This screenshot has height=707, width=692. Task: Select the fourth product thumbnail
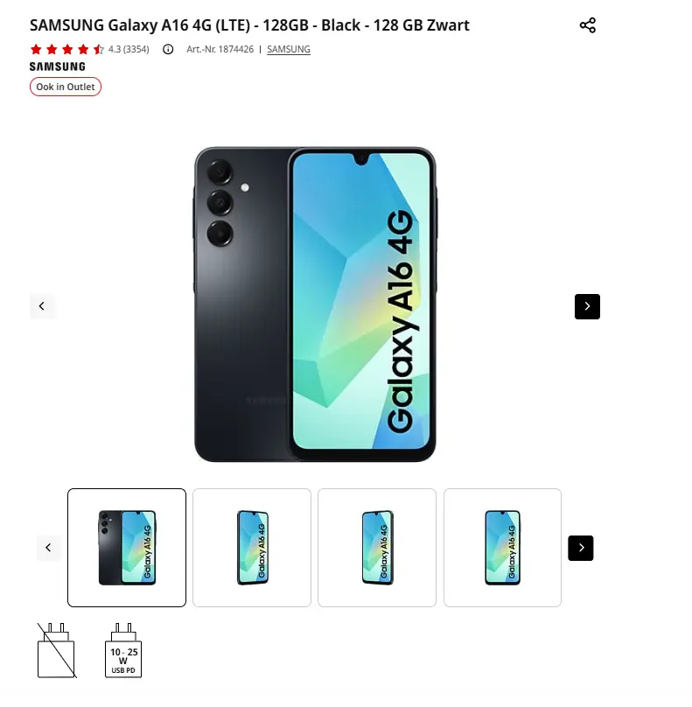(502, 548)
